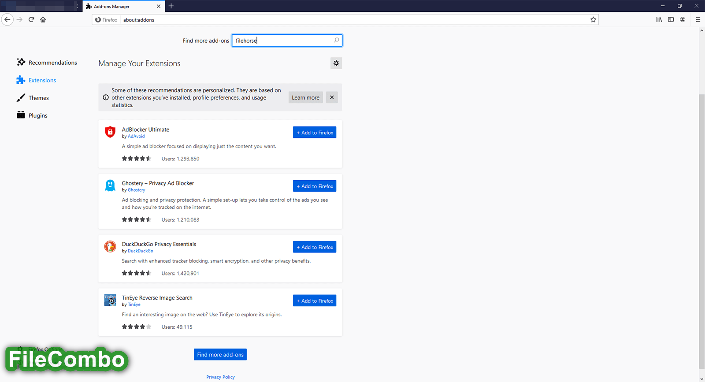Image resolution: width=705 pixels, height=382 pixels.
Task: Open the gear tools menu for extensions
Action: tap(336, 63)
